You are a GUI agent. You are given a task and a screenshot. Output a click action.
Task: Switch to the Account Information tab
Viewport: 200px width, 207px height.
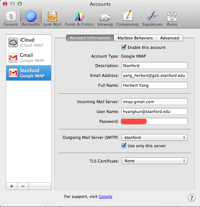pos(90,38)
